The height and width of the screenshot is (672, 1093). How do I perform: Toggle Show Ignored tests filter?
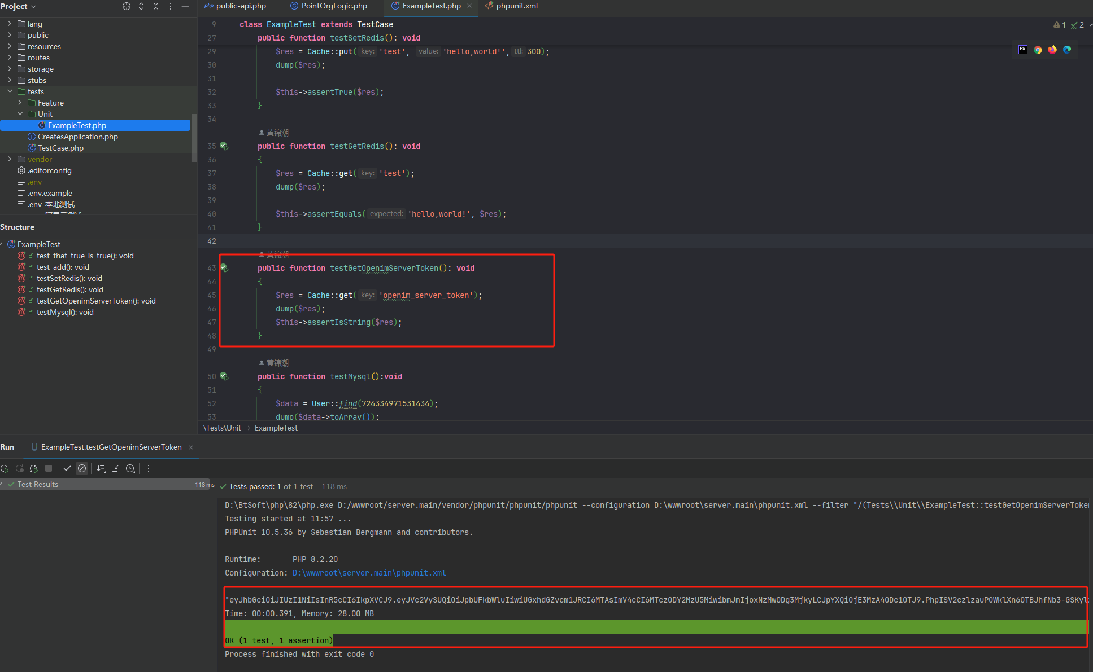(82, 468)
